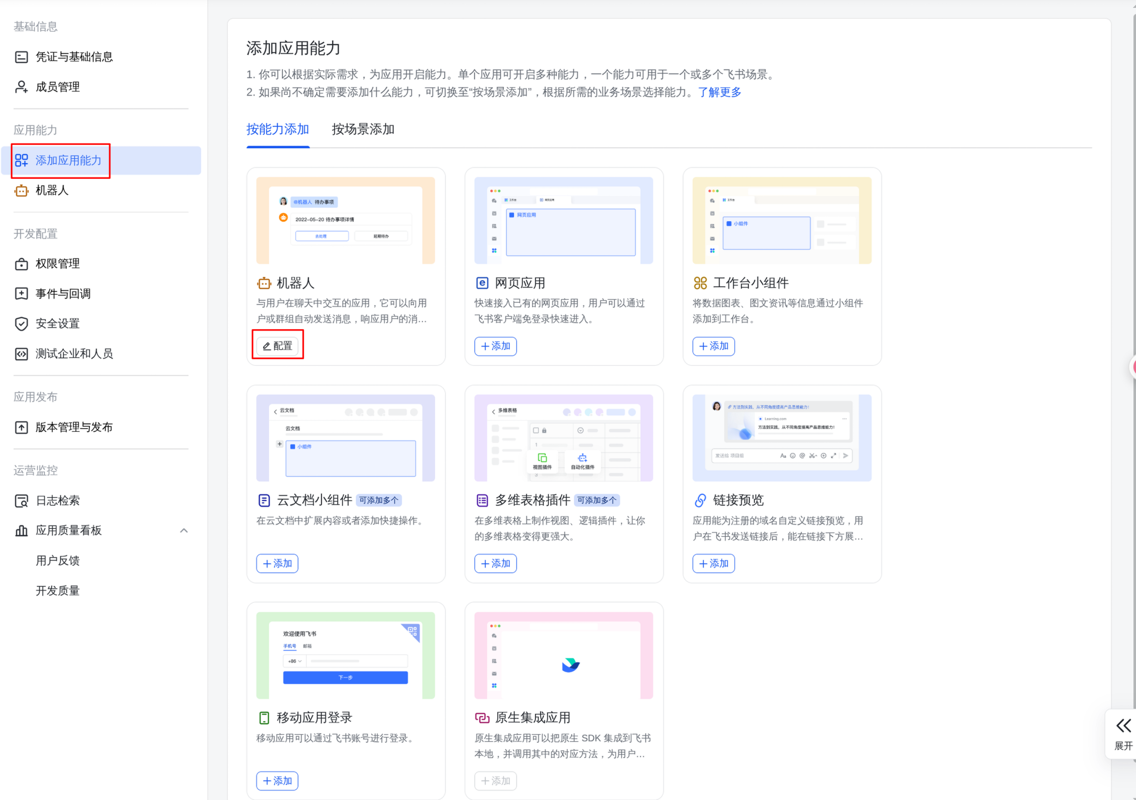Click the 可添加多个 tag on 云文档小组件
The width and height of the screenshot is (1136, 800).
click(379, 500)
